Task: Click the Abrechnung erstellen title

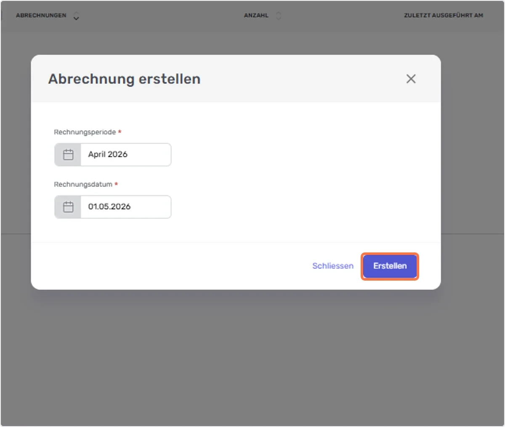Action: tap(124, 79)
